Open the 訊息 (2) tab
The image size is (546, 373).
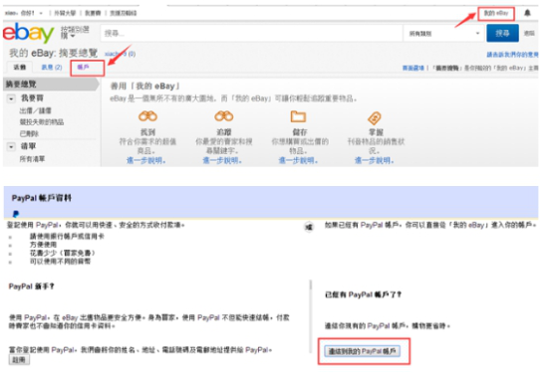(52, 67)
